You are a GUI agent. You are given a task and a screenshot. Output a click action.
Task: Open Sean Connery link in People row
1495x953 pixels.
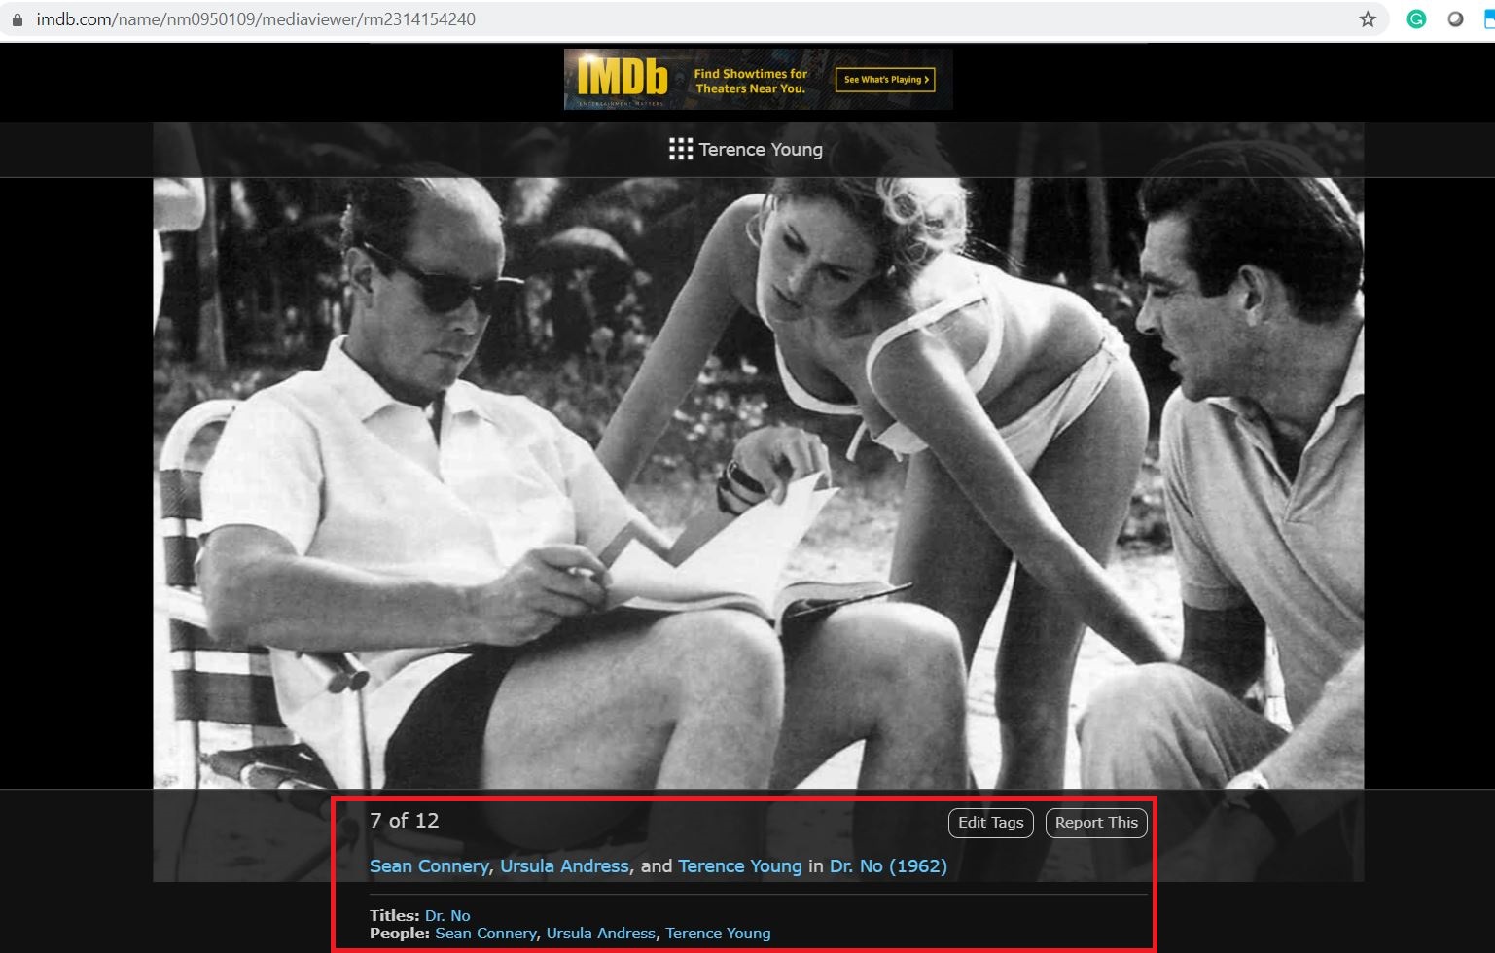click(x=485, y=933)
